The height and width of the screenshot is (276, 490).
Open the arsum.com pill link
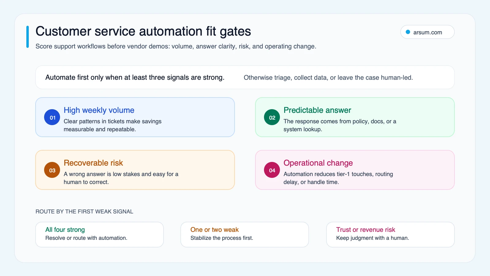pos(427,32)
